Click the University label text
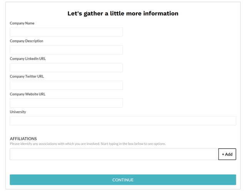Image resolution: width=249 pixels, height=191 pixels. click(18, 112)
